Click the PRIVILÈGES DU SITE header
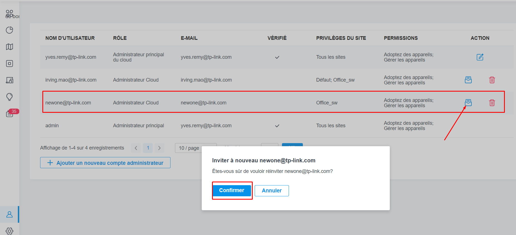 [341, 38]
